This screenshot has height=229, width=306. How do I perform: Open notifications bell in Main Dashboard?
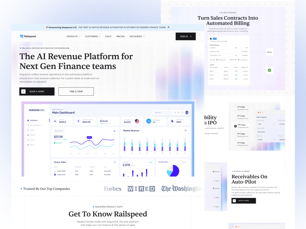[175, 113]
